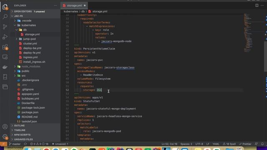This screenshot has height=150, width=267.
Task: Click the 18 Spell status item
Action: (229, 144)
